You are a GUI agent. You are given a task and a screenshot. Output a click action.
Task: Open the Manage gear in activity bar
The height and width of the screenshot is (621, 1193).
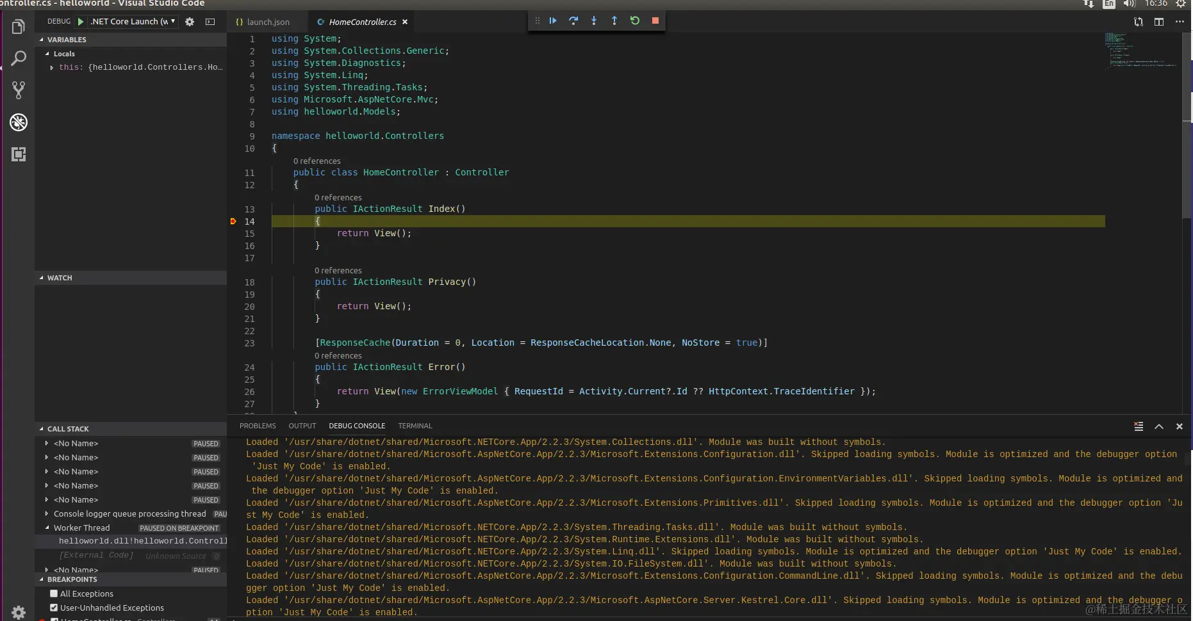coord(19,612)
